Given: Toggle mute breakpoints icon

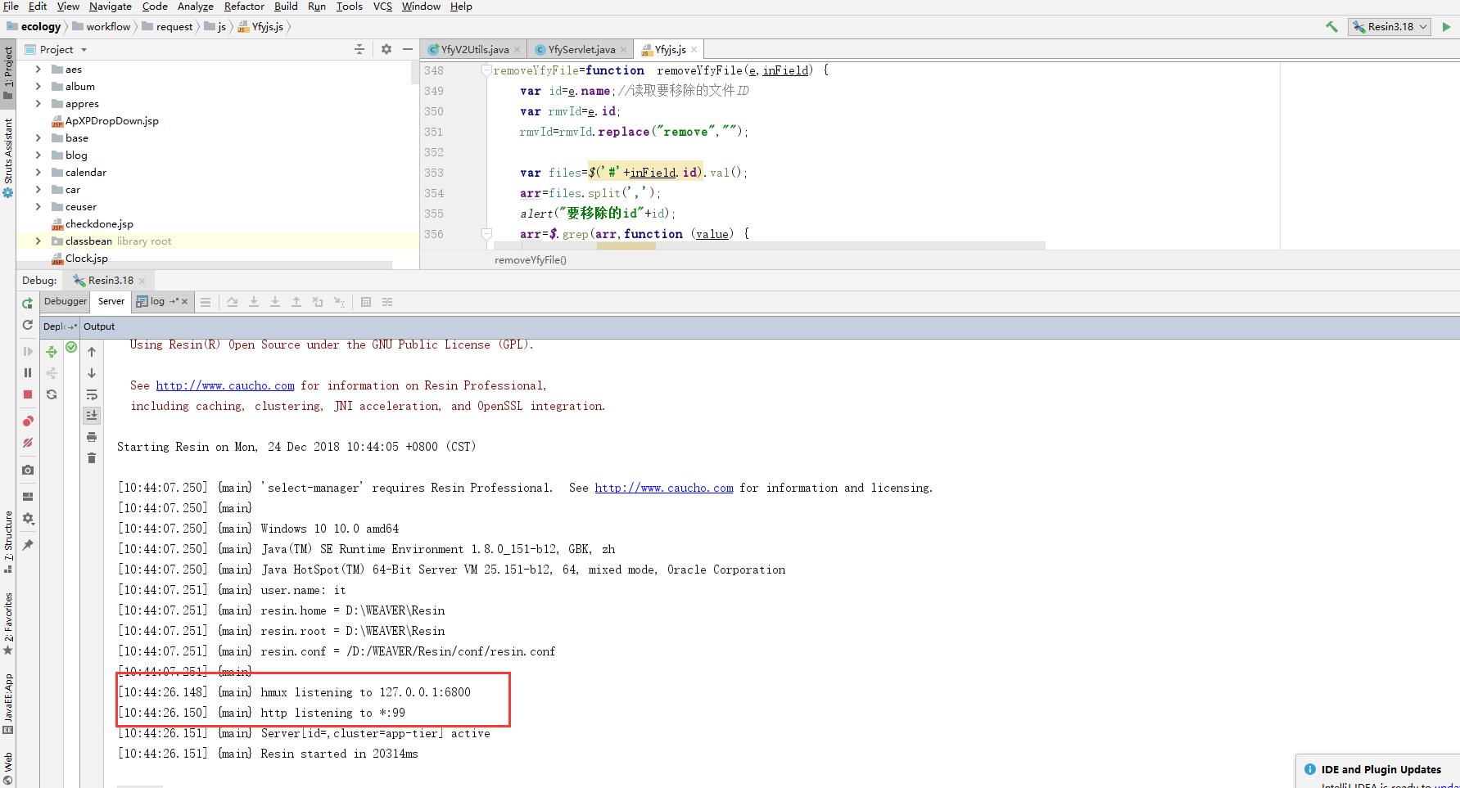Looking at the screenshot, I should pos(27,443).
